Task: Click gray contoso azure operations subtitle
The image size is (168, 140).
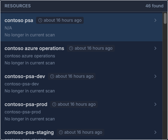Action: [x=30, y=56]
